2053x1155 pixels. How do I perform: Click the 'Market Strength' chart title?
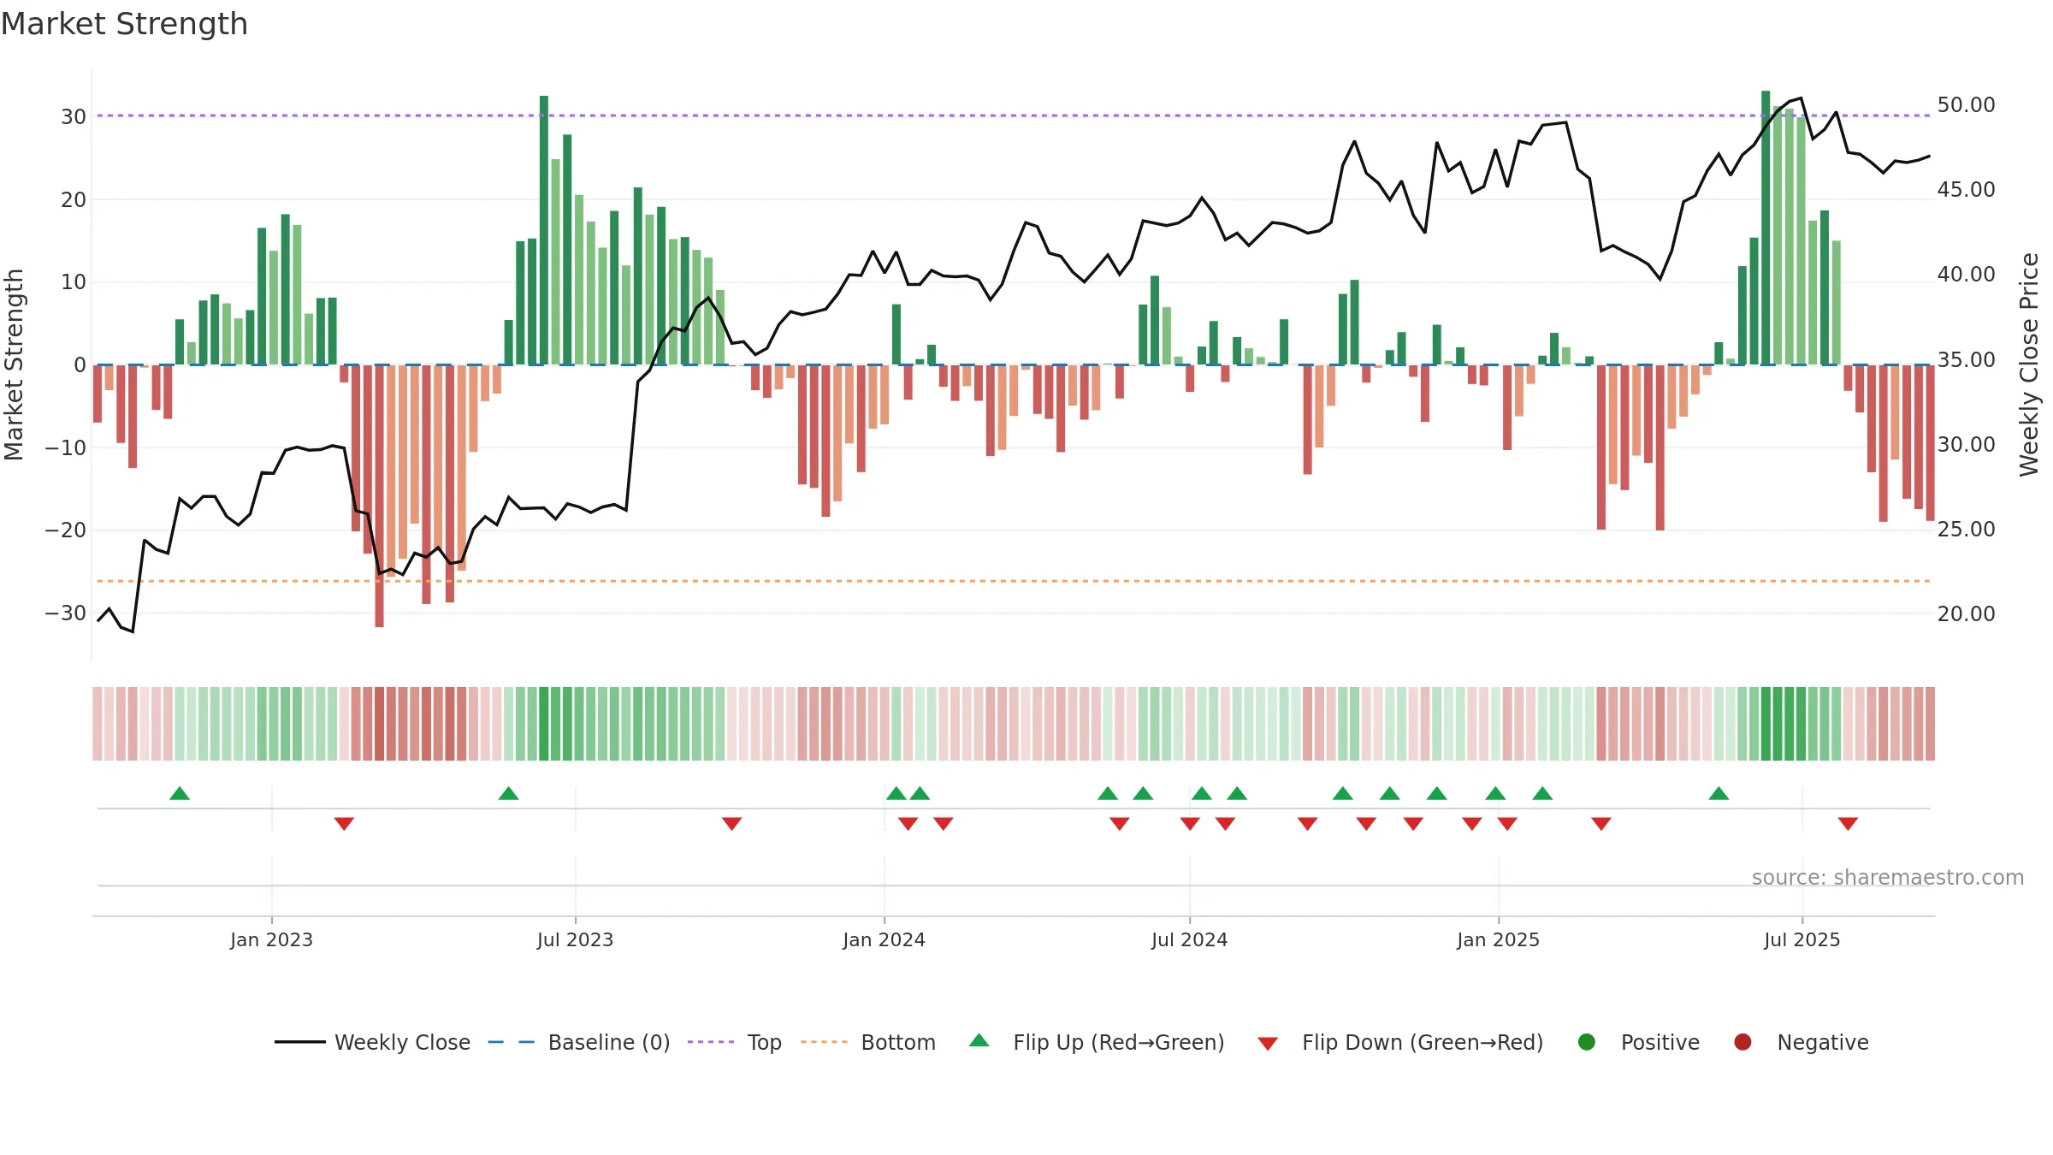point(124,24)
